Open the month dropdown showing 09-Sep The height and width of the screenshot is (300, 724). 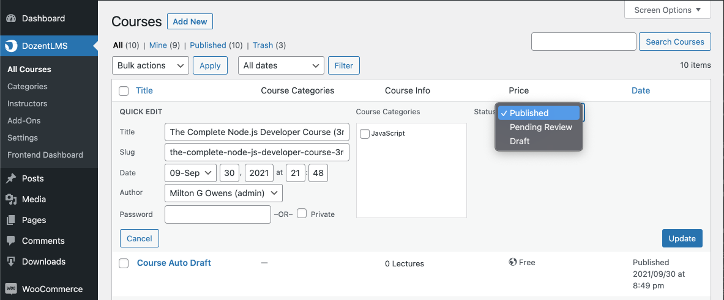pyautogui.click(x=191, y=174)
